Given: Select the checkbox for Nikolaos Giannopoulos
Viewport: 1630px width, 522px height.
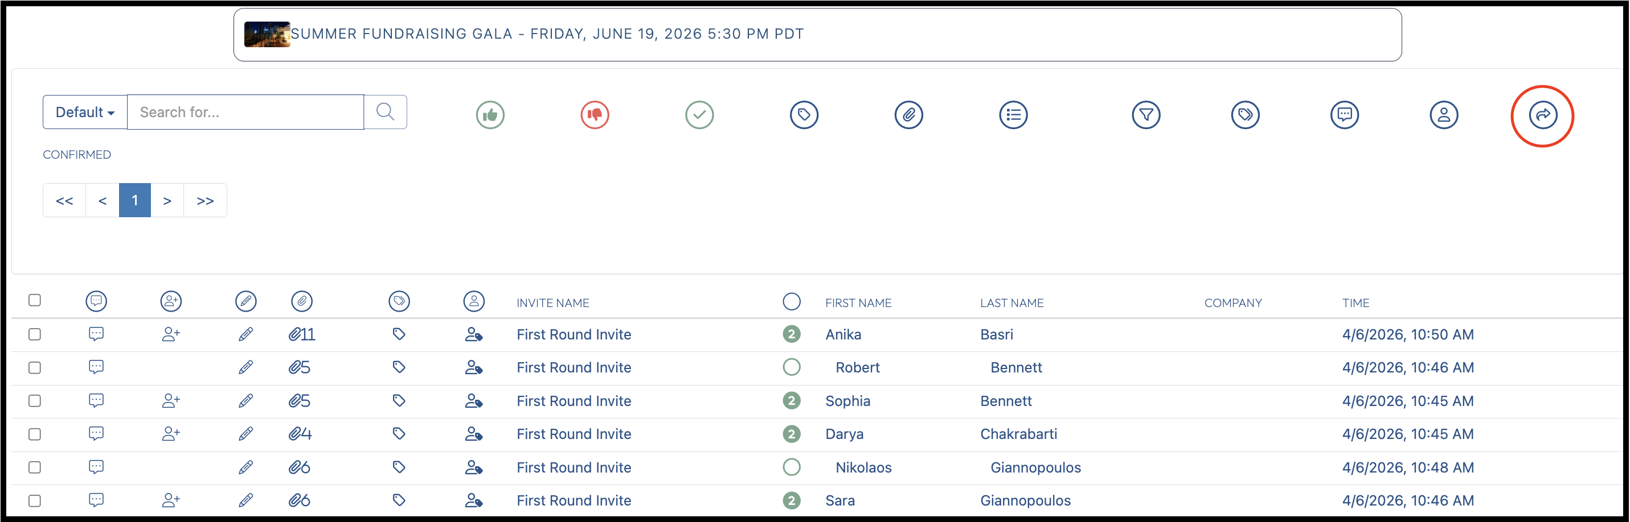Looking at the screenshot, I should 35,467.
